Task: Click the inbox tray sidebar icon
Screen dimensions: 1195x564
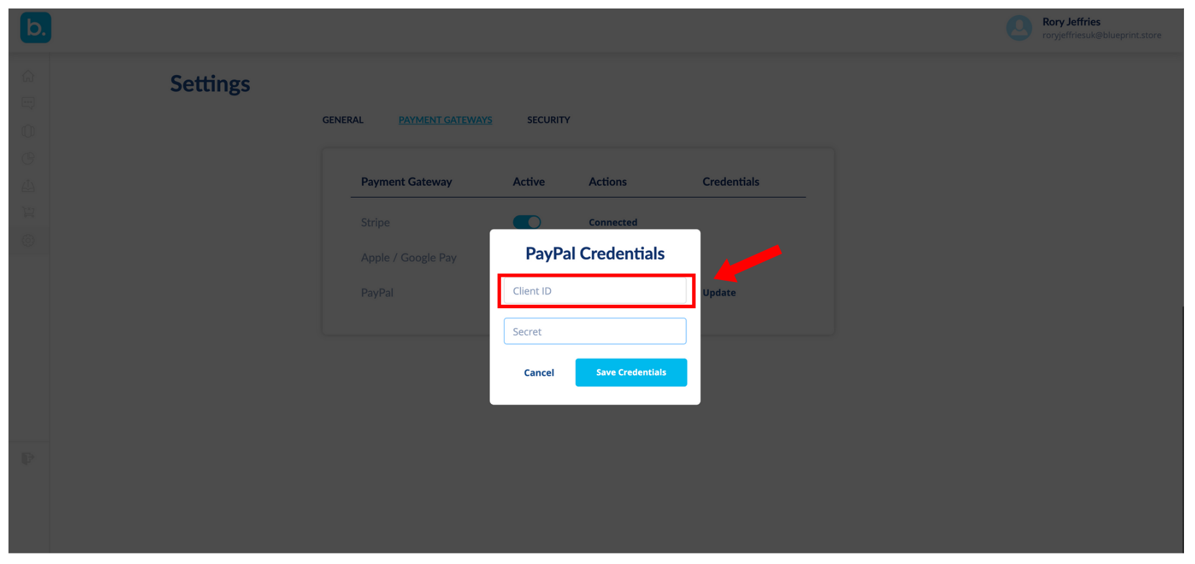Action: click(x=28, y=186)
